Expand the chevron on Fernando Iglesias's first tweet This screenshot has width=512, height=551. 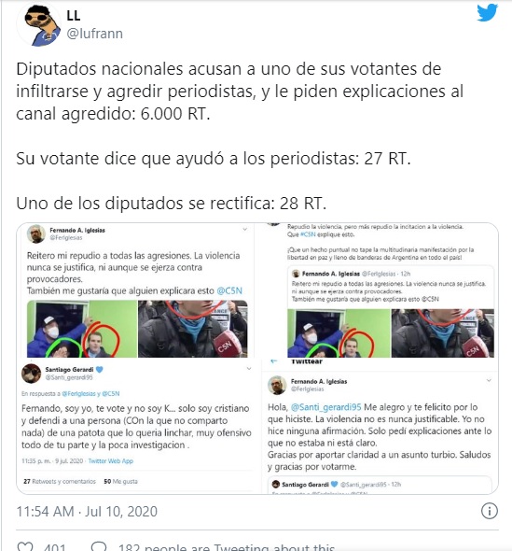tap(245, 229)
